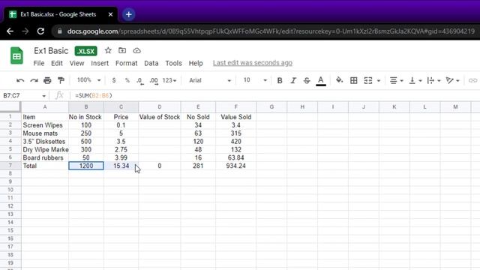Image resolution: width=480 pixels, height=270 pixels.
Task: Select cell showing 281
Action: tap(198, 166)
